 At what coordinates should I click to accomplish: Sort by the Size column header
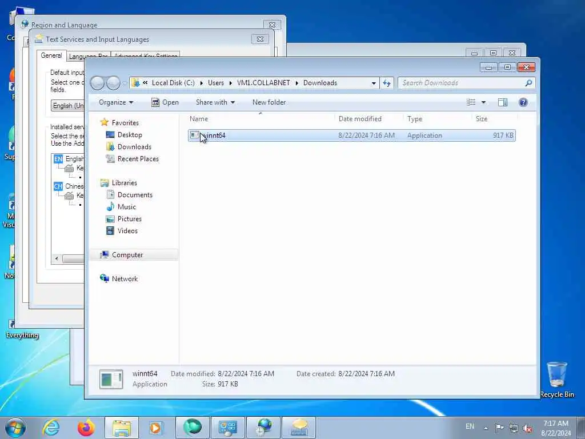pos(494,119)
